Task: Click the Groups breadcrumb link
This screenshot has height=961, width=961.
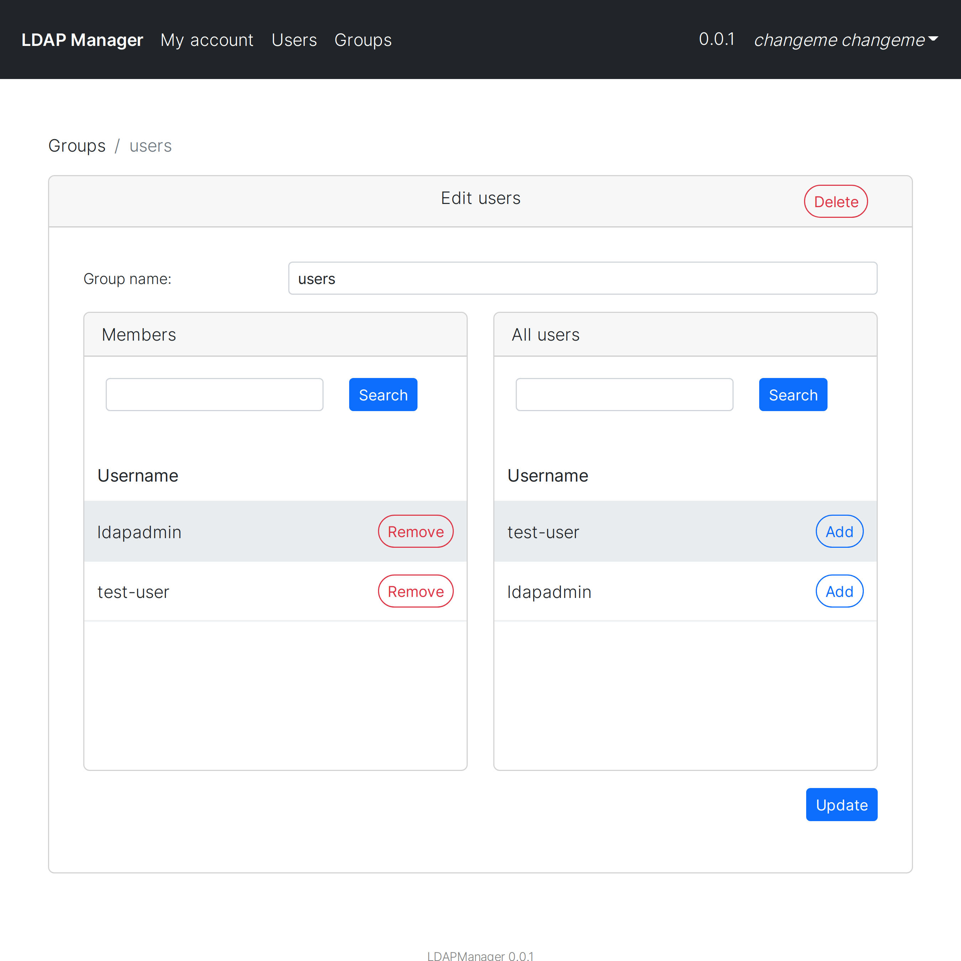Action: click(77, 146)
